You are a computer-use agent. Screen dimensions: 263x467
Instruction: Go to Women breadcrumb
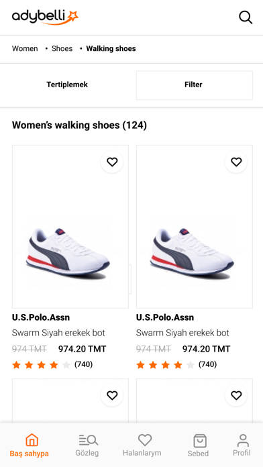click(25, 48)
